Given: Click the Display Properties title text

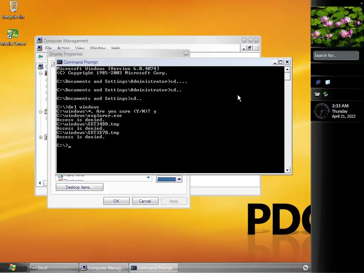Looking at the screenshot, I should [x=66, y=54].
